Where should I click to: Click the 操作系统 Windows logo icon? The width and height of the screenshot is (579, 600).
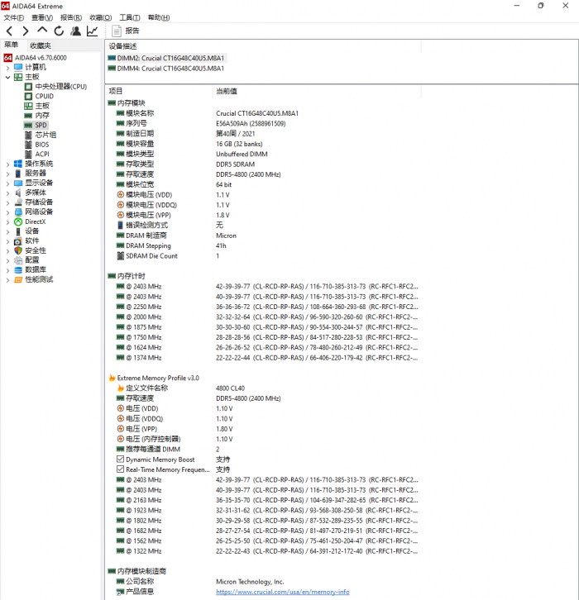(18, 164)
